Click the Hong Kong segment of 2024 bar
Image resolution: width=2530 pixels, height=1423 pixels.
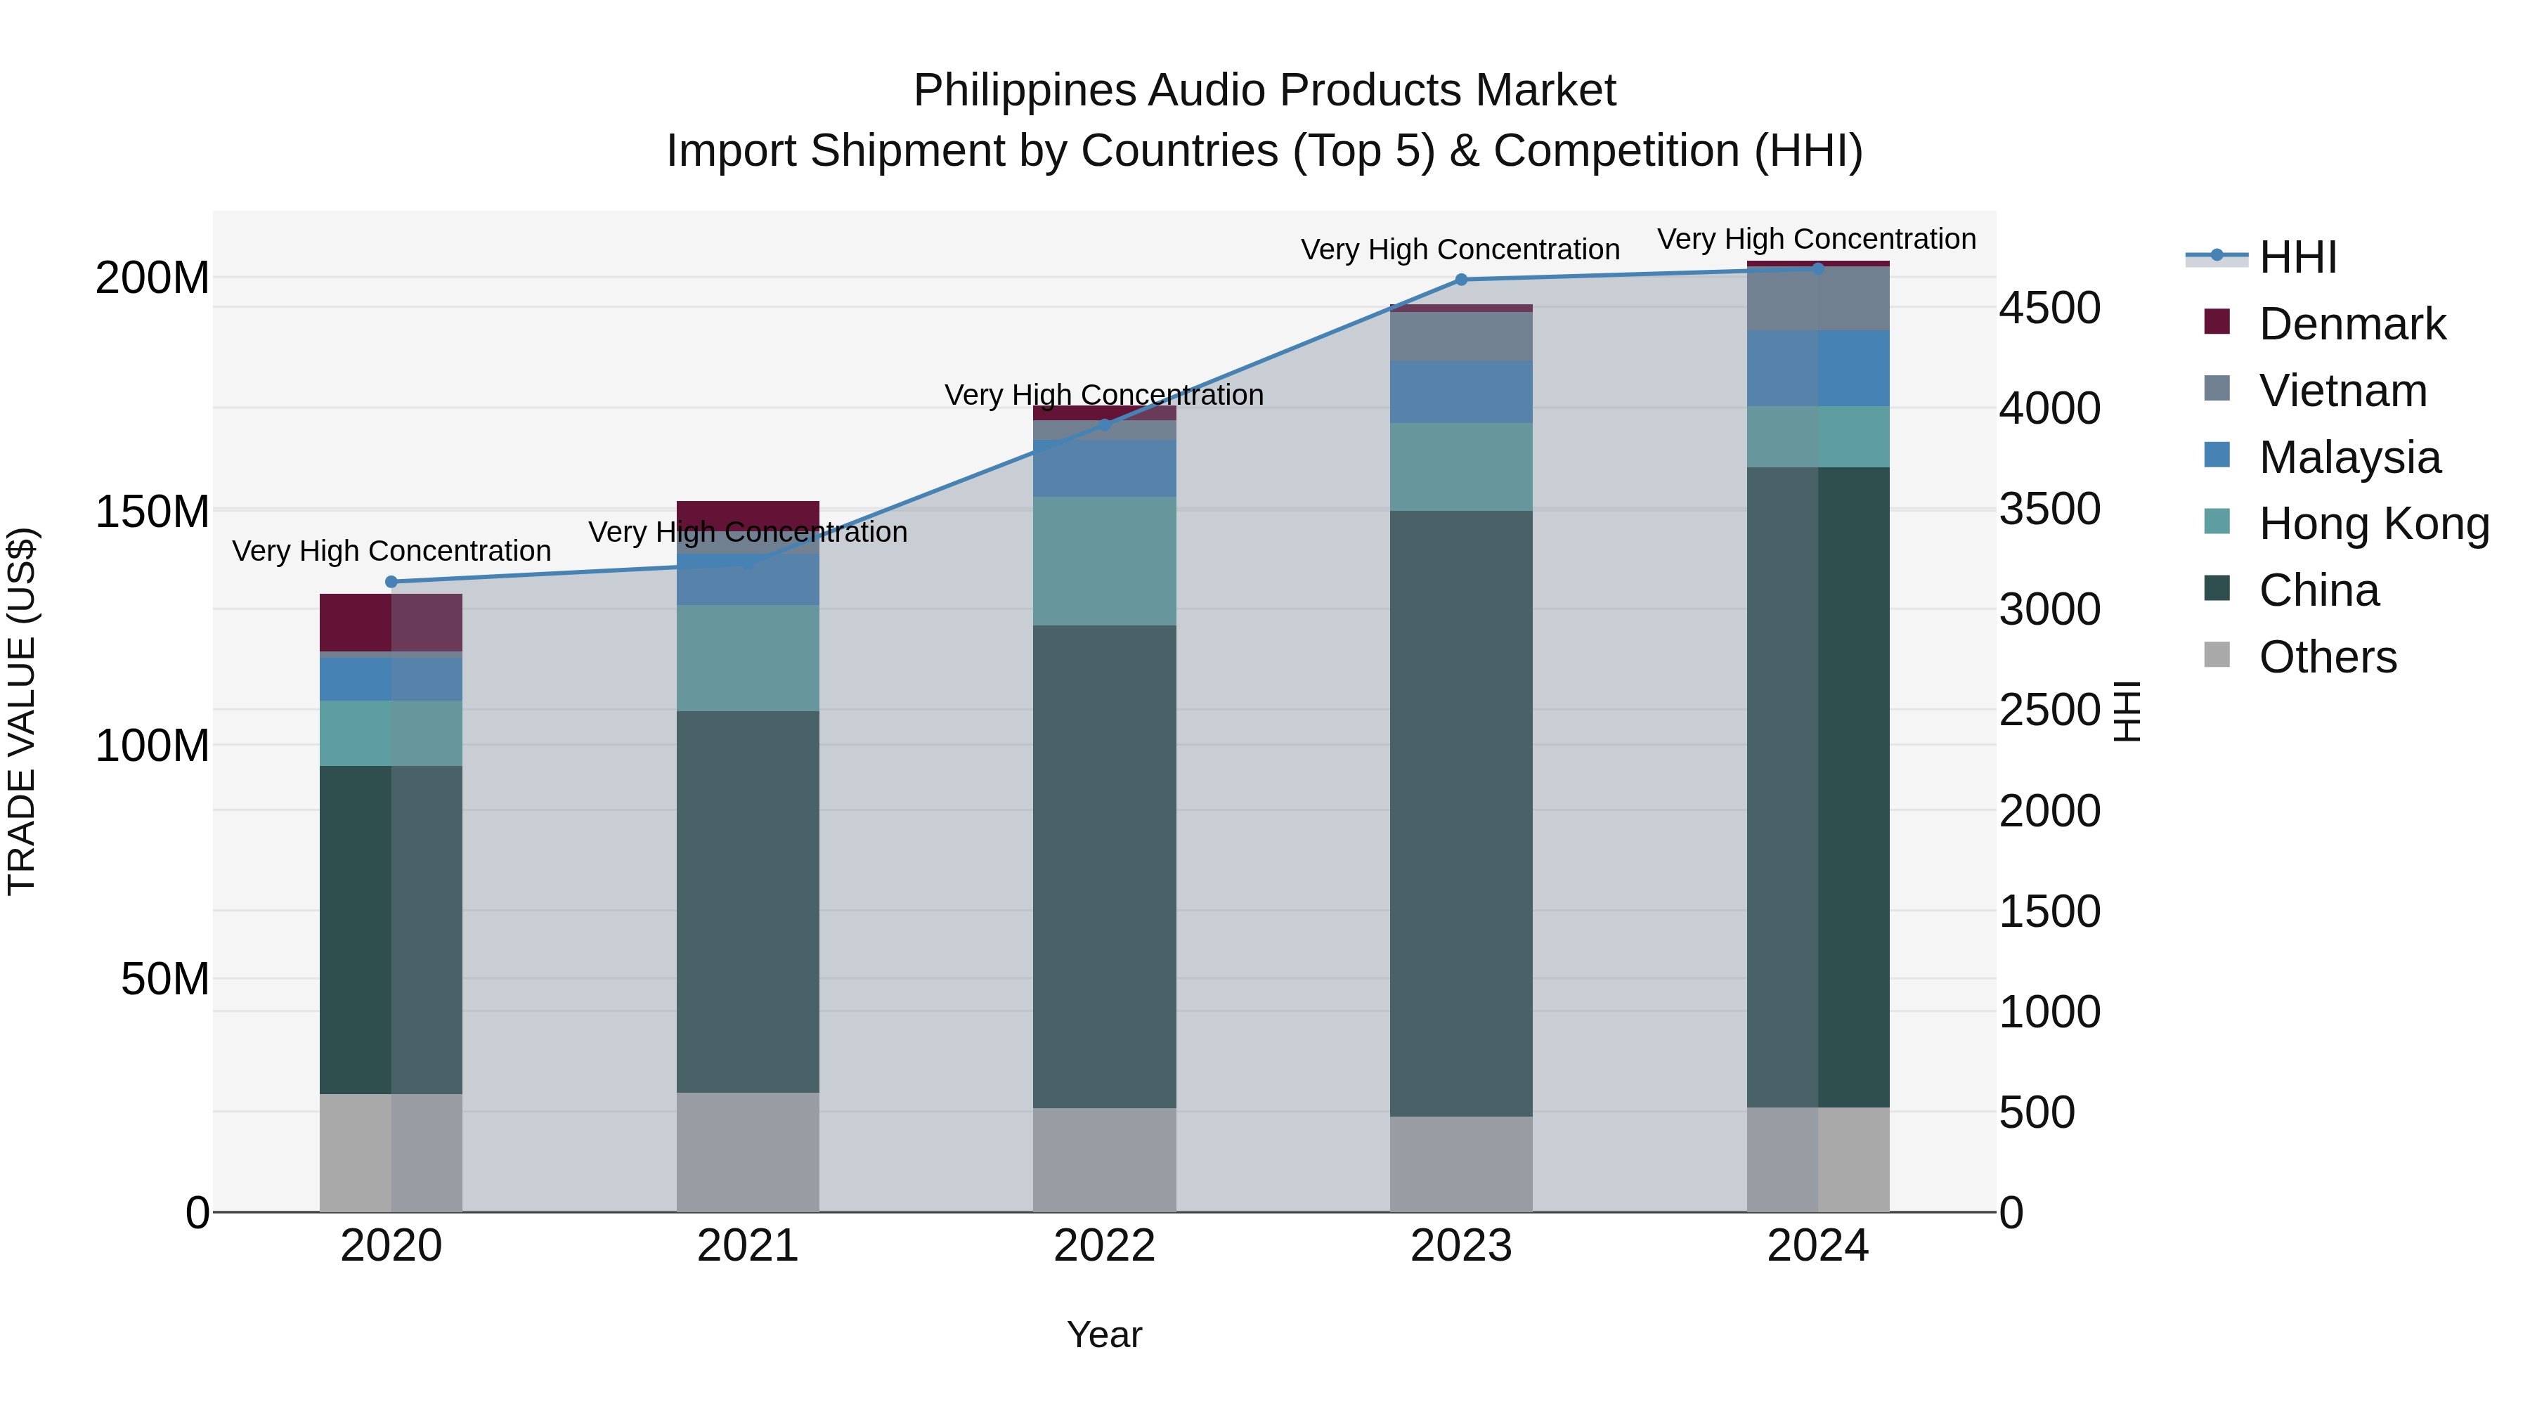click(1818, 437)
